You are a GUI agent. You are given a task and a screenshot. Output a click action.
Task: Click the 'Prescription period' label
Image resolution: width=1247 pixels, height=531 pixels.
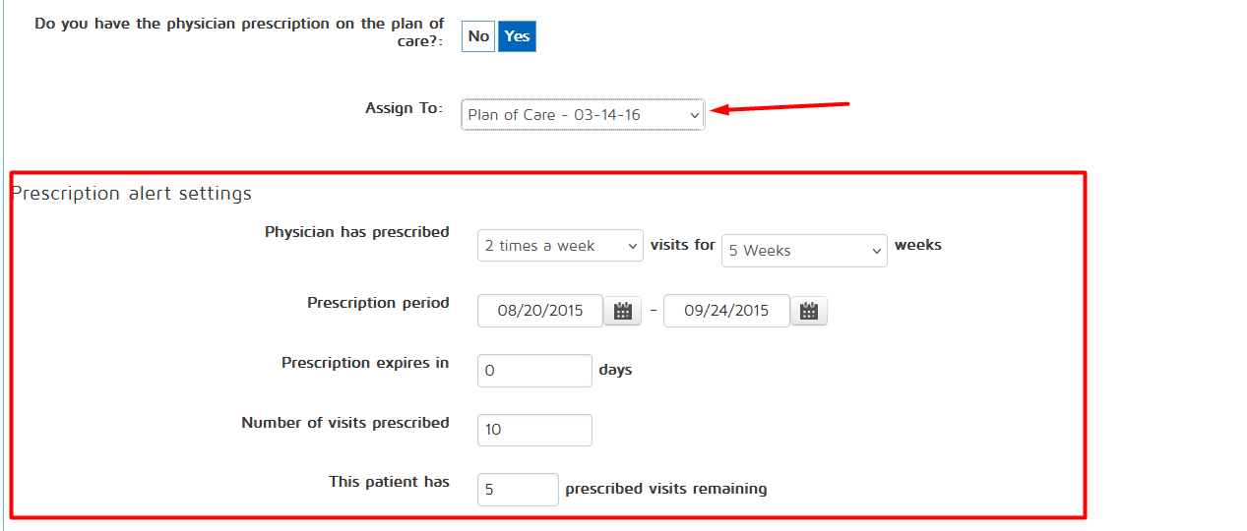point(378,303)
